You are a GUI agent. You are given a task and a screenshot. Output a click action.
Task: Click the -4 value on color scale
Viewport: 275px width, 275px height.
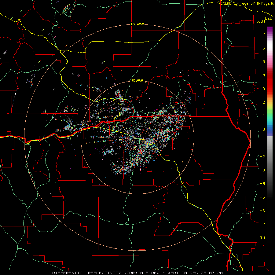(x=262, y=183)
